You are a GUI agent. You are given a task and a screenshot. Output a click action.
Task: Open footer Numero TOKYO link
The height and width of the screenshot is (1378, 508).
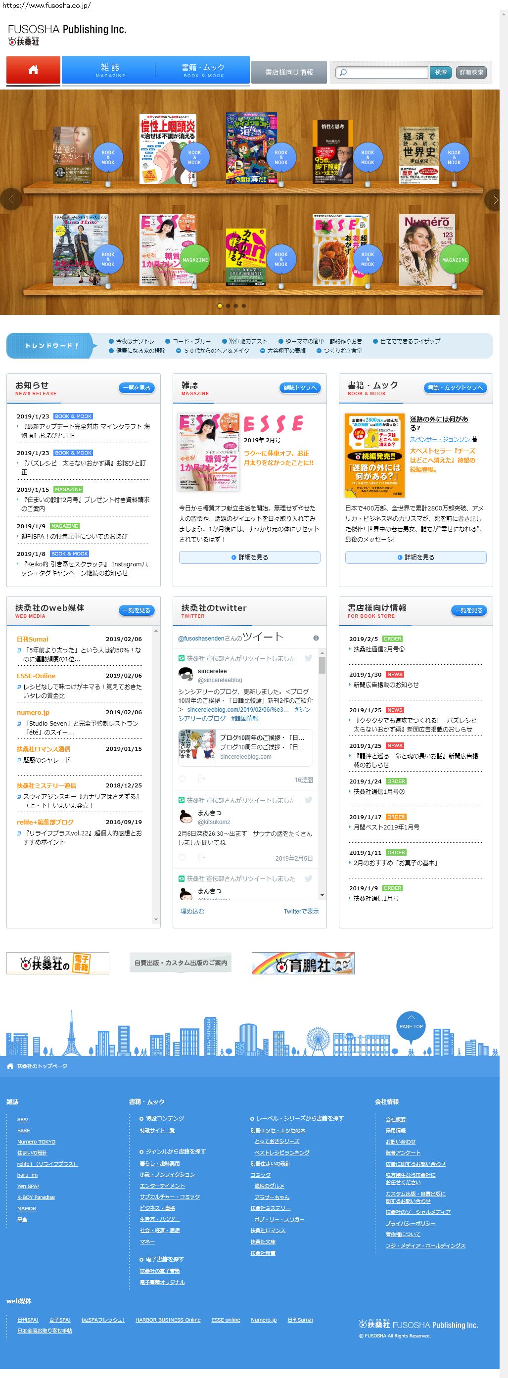click(37, 1142)
